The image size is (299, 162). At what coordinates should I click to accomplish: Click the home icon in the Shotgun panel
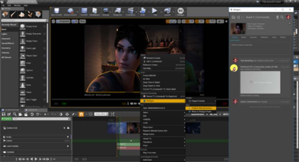pyautogui.click(x=234, y=17)
